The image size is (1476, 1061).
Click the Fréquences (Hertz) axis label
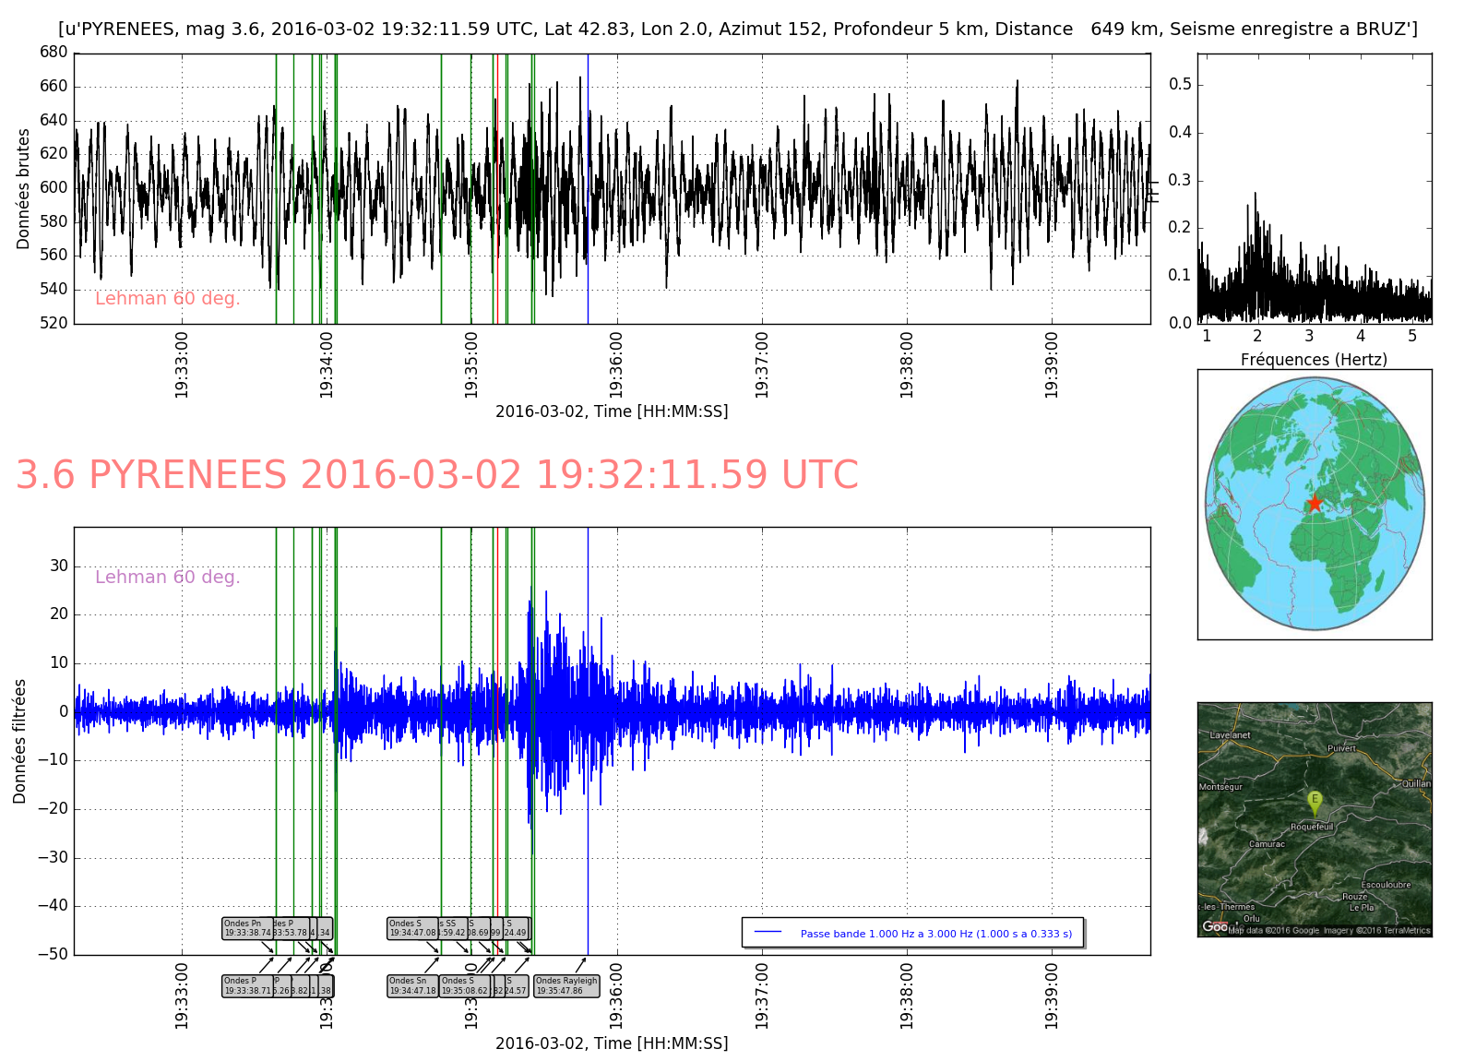[1314, 360]
